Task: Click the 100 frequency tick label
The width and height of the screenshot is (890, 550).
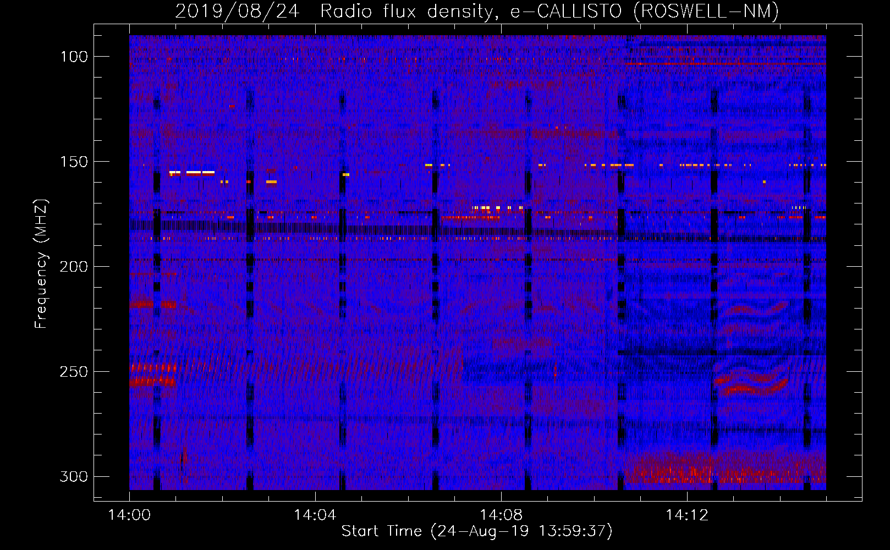Action: [x=74, y=57]
